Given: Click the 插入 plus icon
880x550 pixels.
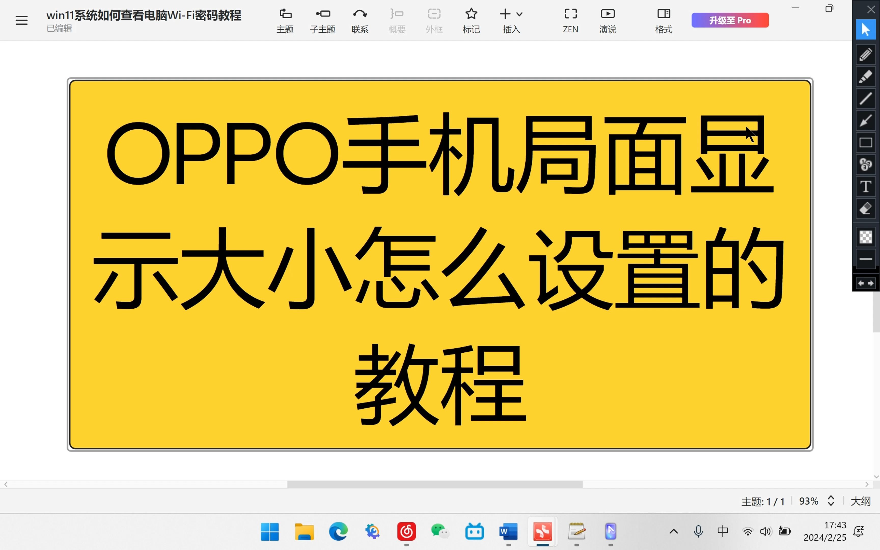Looking at the screenshot, I should tap(505, 14).
